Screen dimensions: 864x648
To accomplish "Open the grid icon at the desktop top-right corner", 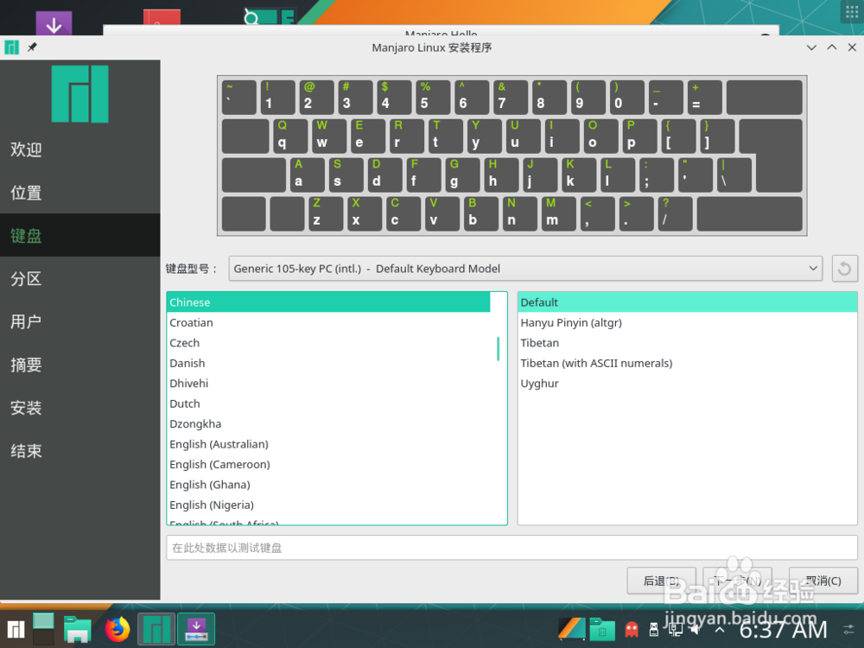I will [x=852, y=11].
